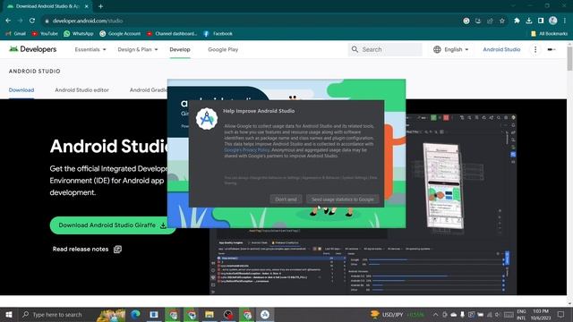
Task: Open the Google Account bookmark
Action: (120, 34)
